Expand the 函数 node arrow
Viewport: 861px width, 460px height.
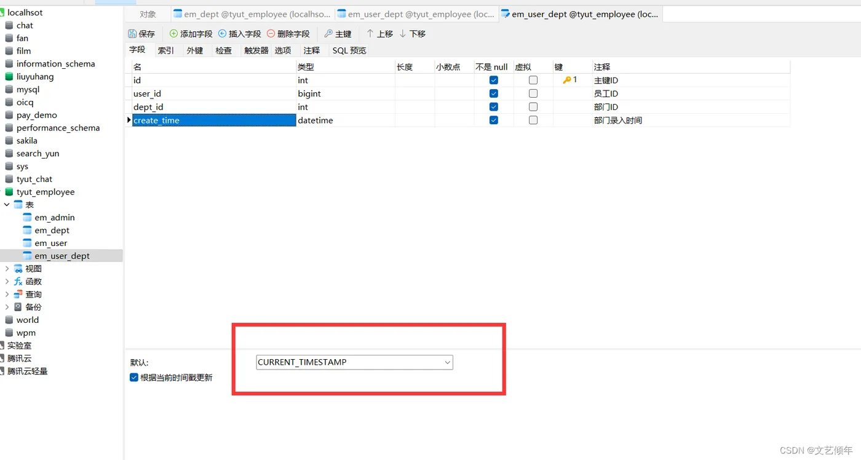tap(7, 282)
